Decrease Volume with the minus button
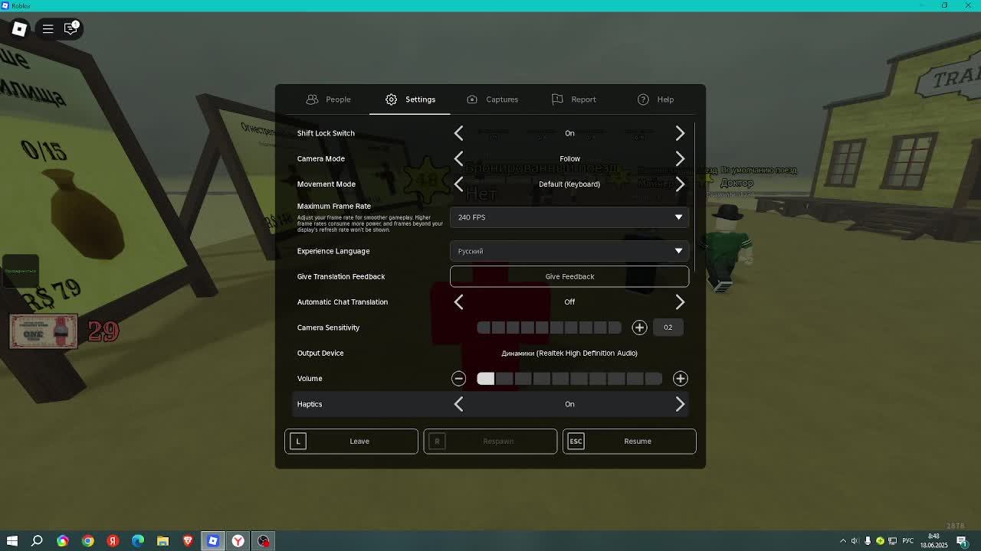The width and height of the screenshot is (981, 551). 458,379
